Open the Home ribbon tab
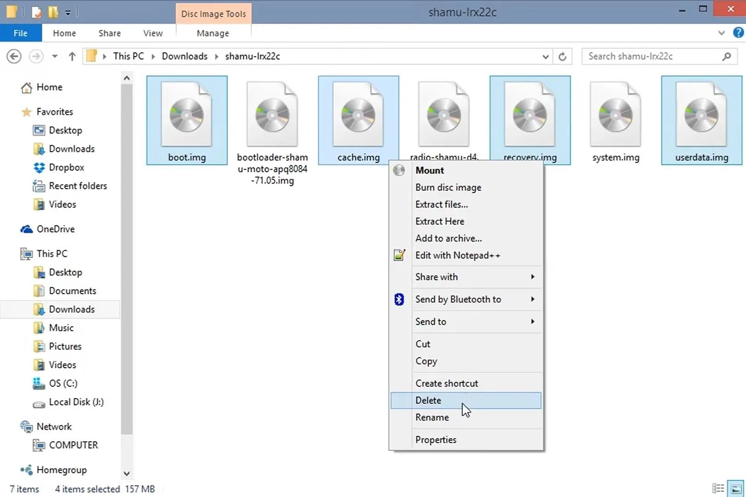Image resolution: width=746 pixels, height=497 pixels. (64, 33)
